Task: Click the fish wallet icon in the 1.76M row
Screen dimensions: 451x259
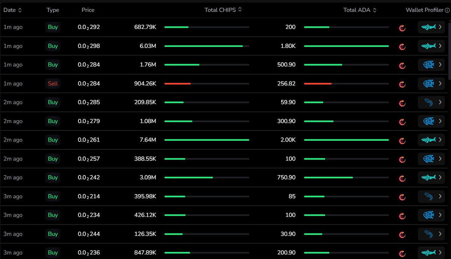Action: (429, 65)
